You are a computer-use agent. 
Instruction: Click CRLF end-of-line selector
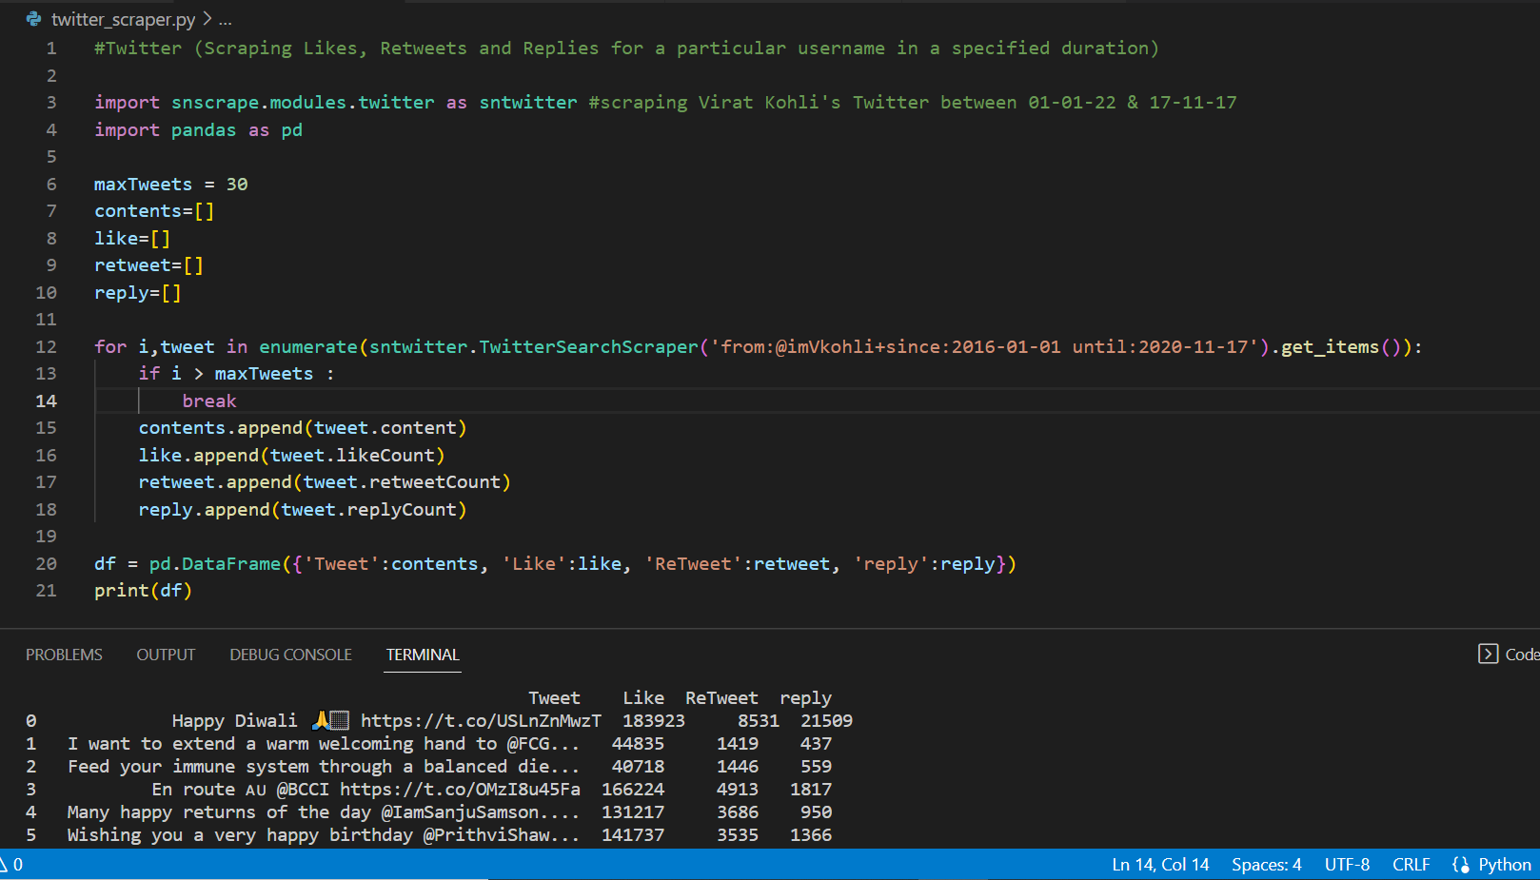click(x=1411, y=865)
